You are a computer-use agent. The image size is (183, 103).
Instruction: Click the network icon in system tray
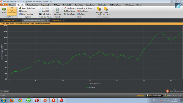164,100
